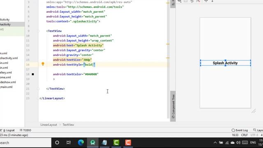263x148 pixels.
Task: Open Task View from the taskbar
Action: [x=69, y=143]
